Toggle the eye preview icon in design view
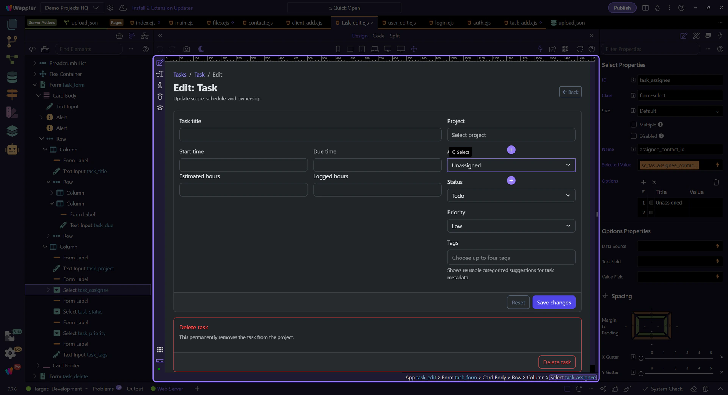 [x=160, y=108]
